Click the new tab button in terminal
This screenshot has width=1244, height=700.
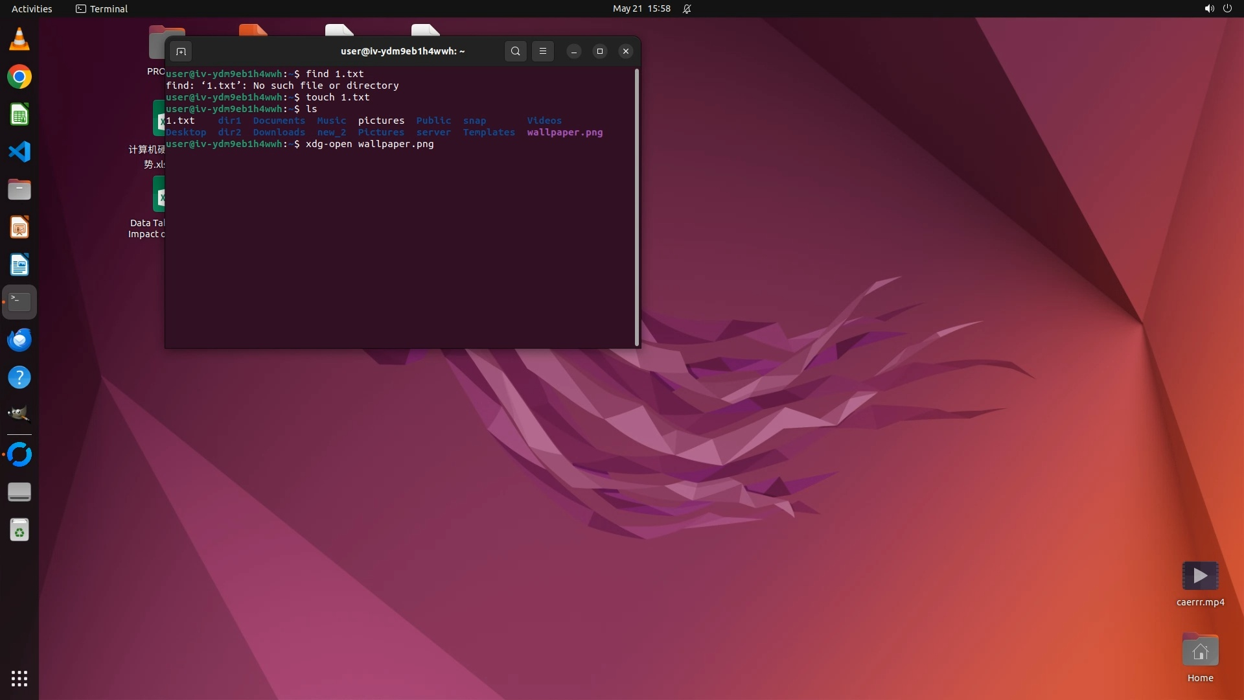click(181, 51)
